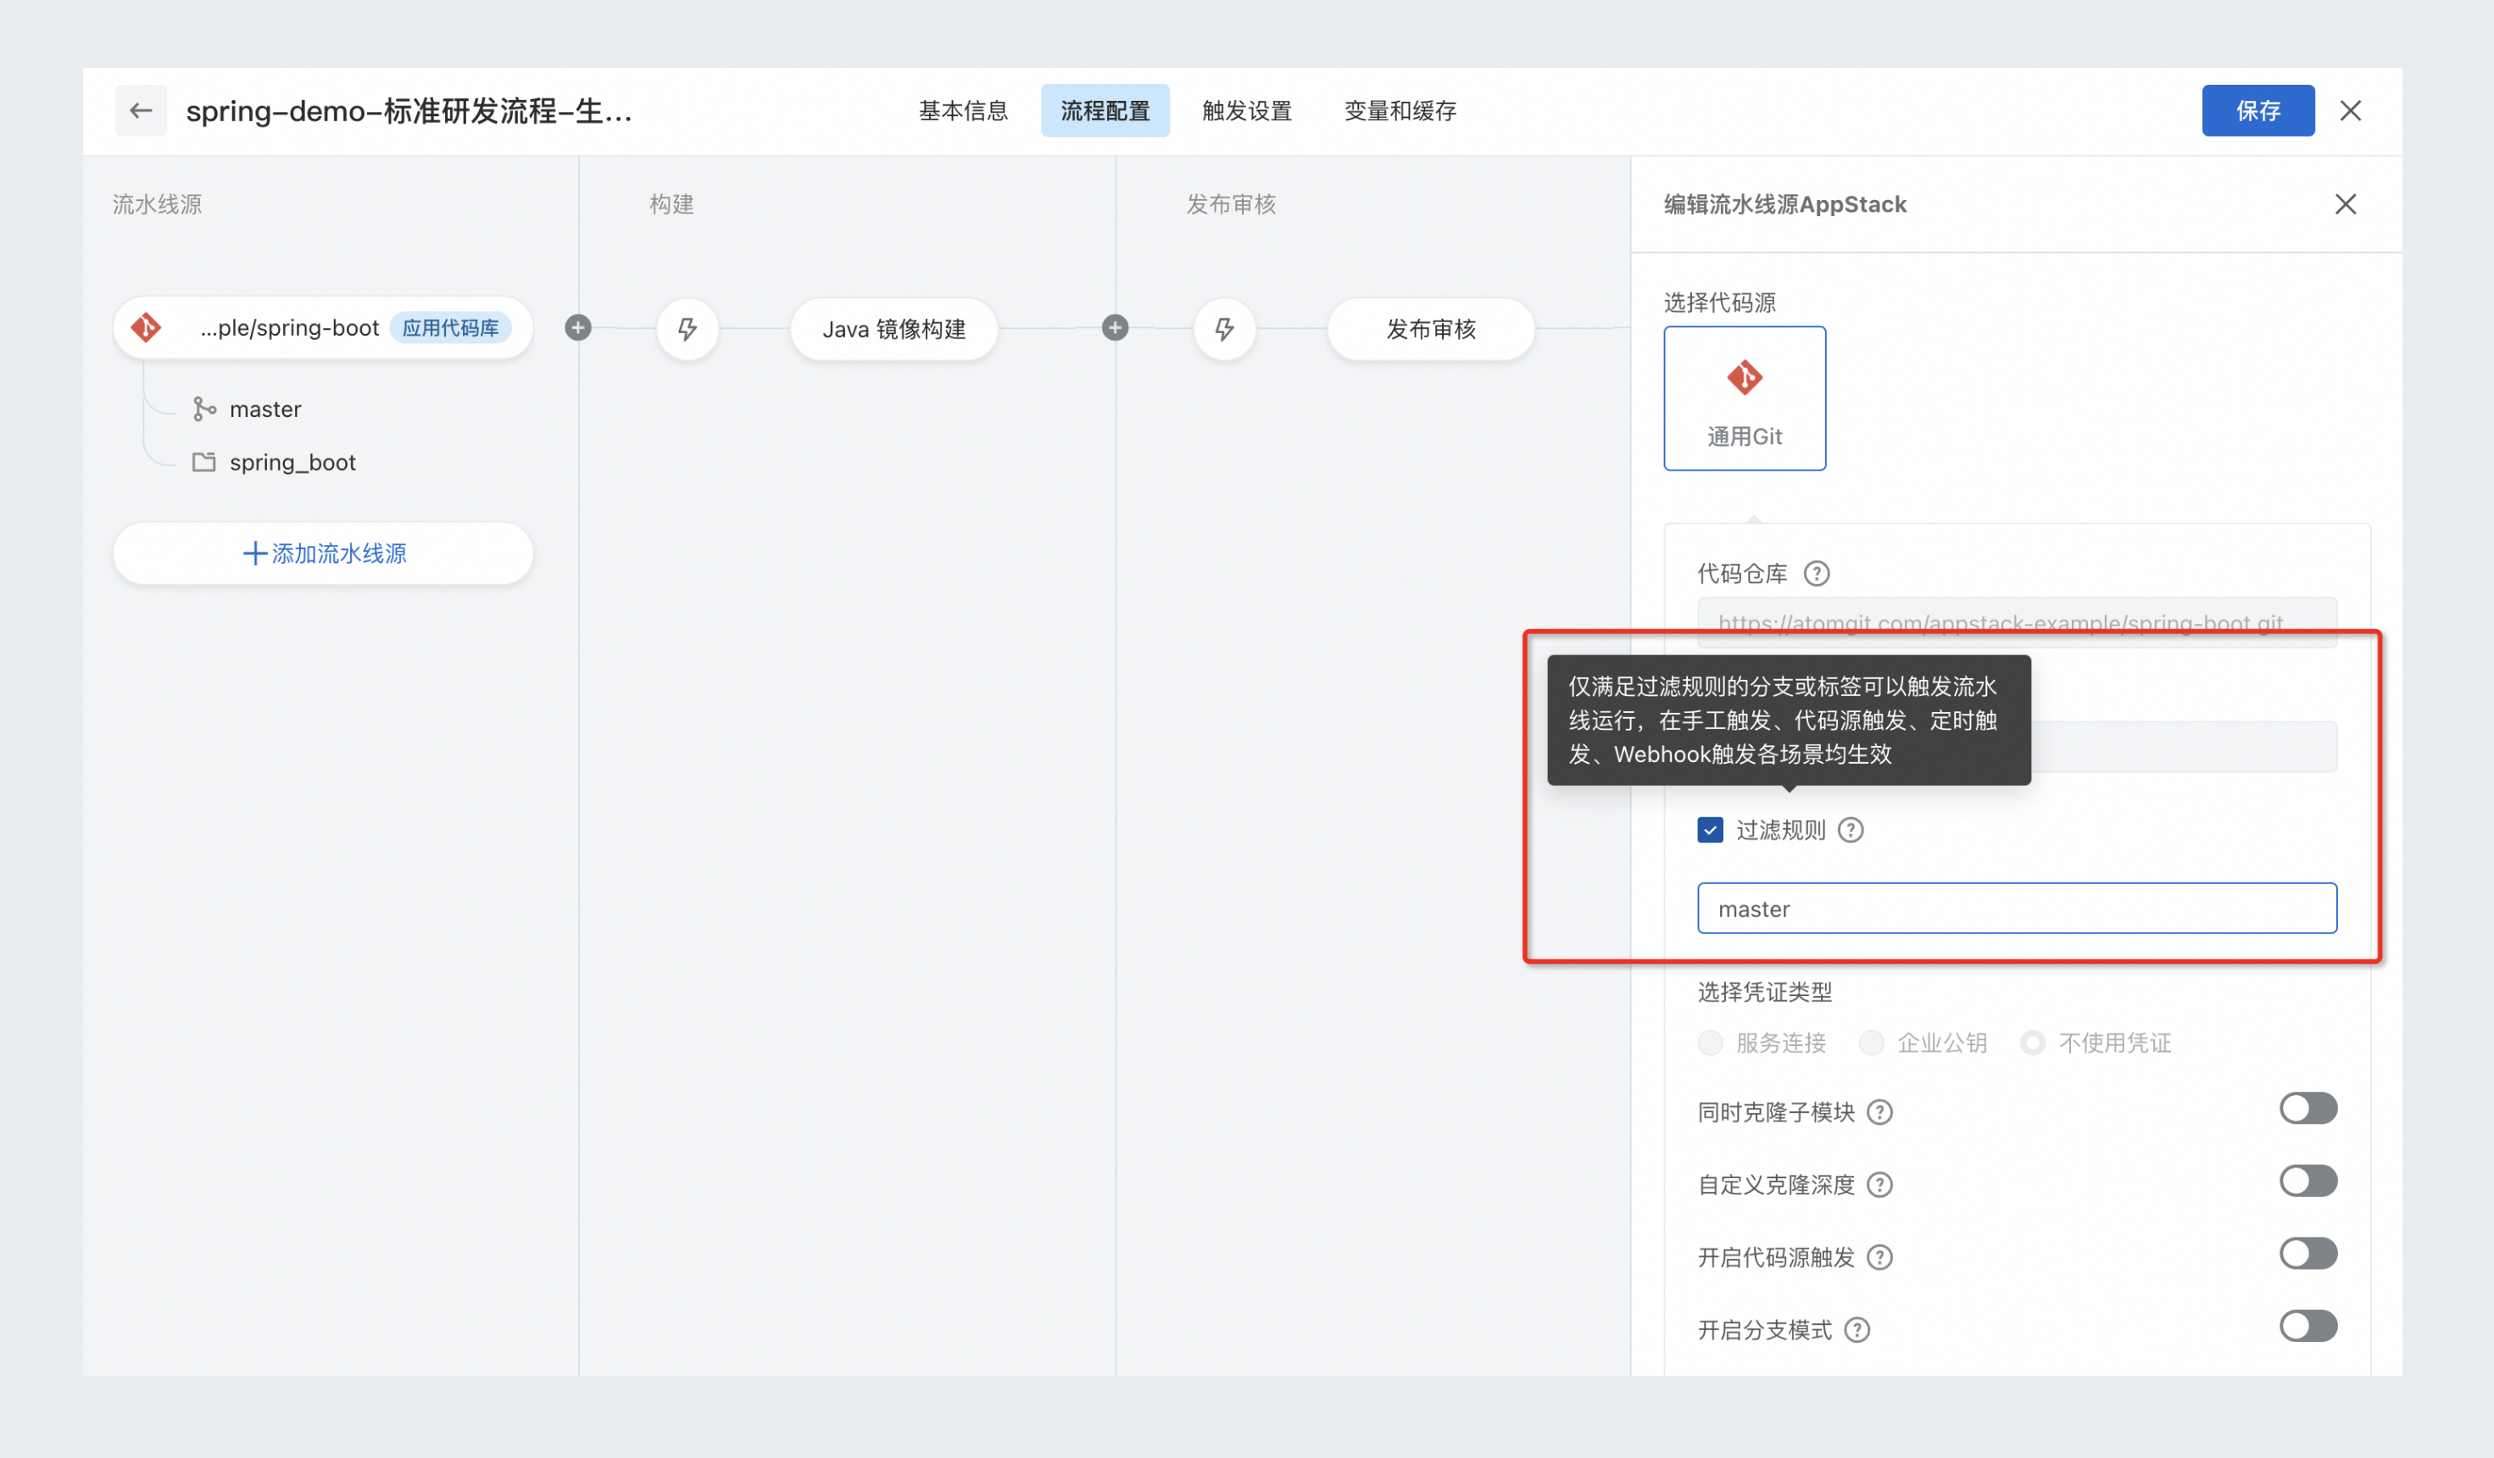This screenshot has height=1458, width=2494.
Task: Toggle 同时克隆子模块 switch
Action: tap(2308, 1108)
